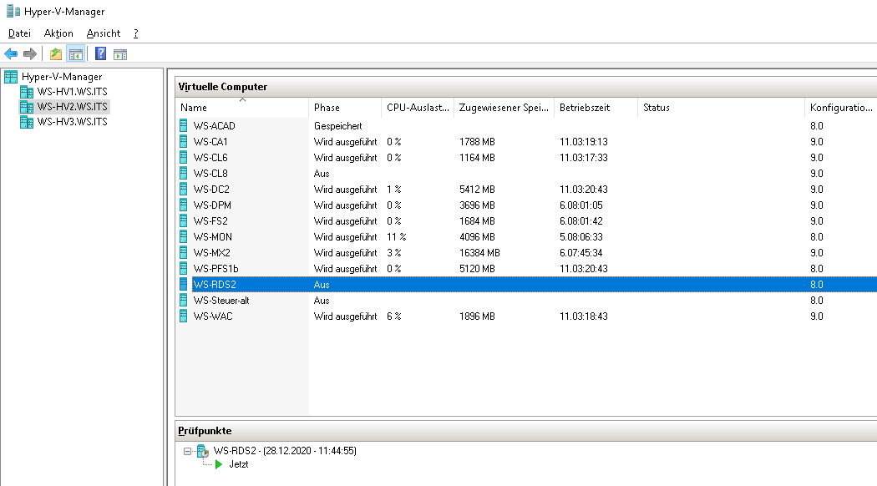This screenshot has height=486, width=877.
Task: Sort by the Status column header
Action: pos(722,108)
